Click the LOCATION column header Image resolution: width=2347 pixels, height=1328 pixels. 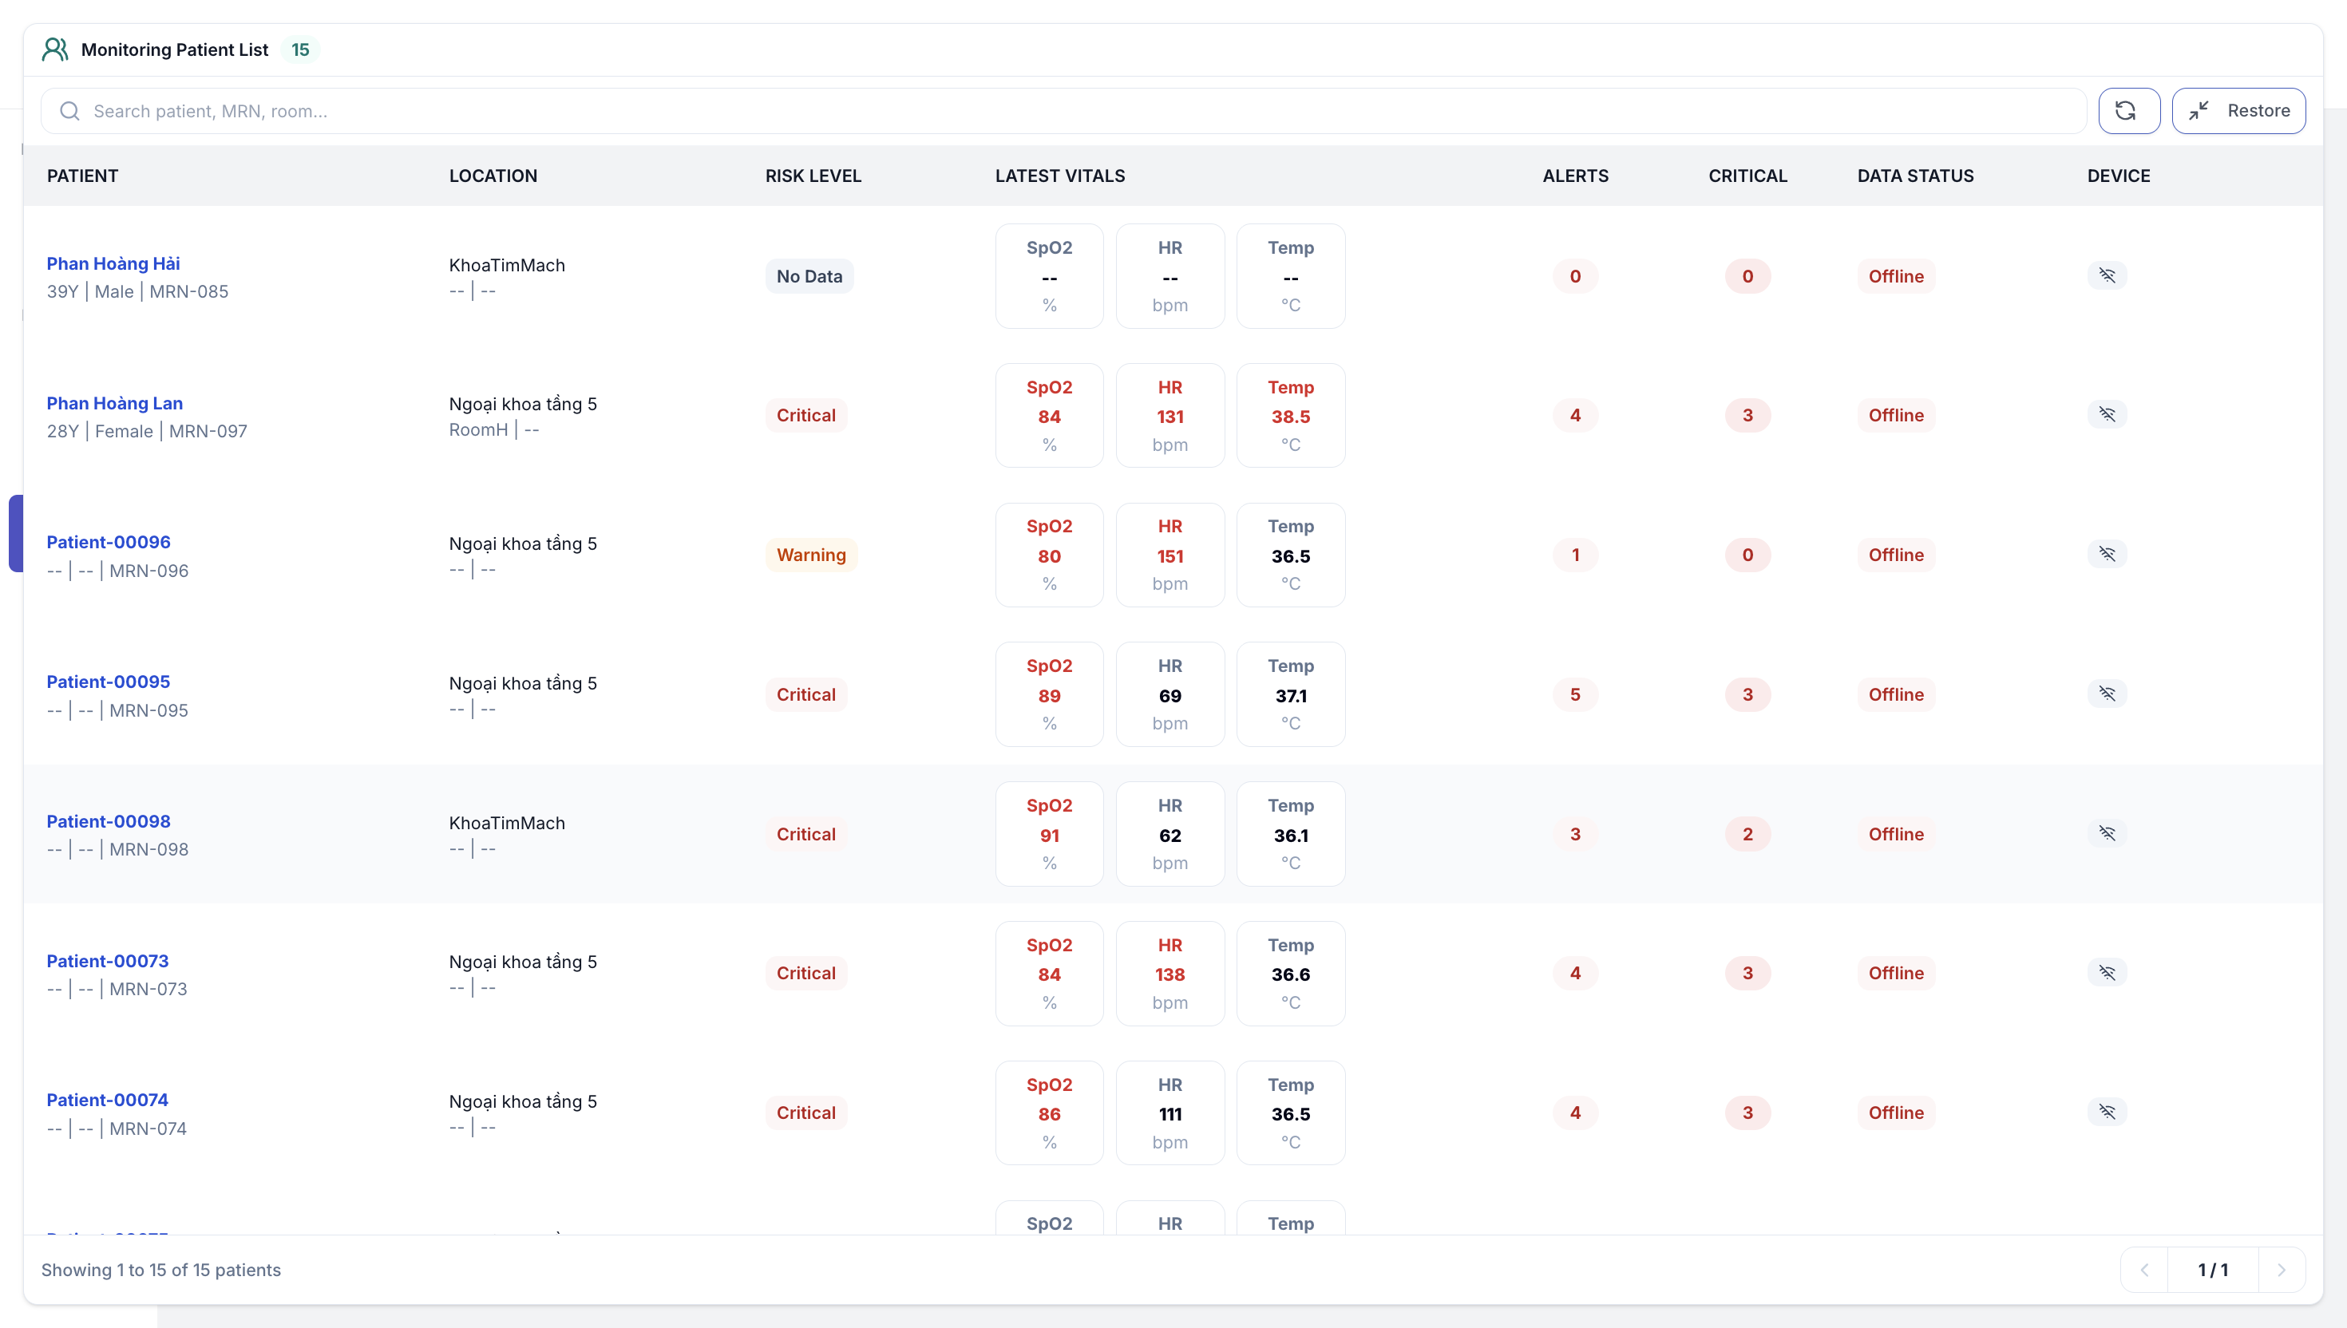click(493, 175)
